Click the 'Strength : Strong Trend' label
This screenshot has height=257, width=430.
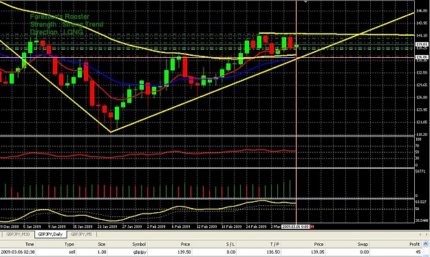click(x=67, y=24)
